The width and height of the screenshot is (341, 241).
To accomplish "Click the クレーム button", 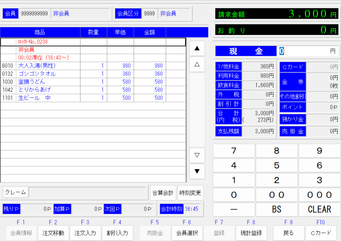I will tap(16, 192).
